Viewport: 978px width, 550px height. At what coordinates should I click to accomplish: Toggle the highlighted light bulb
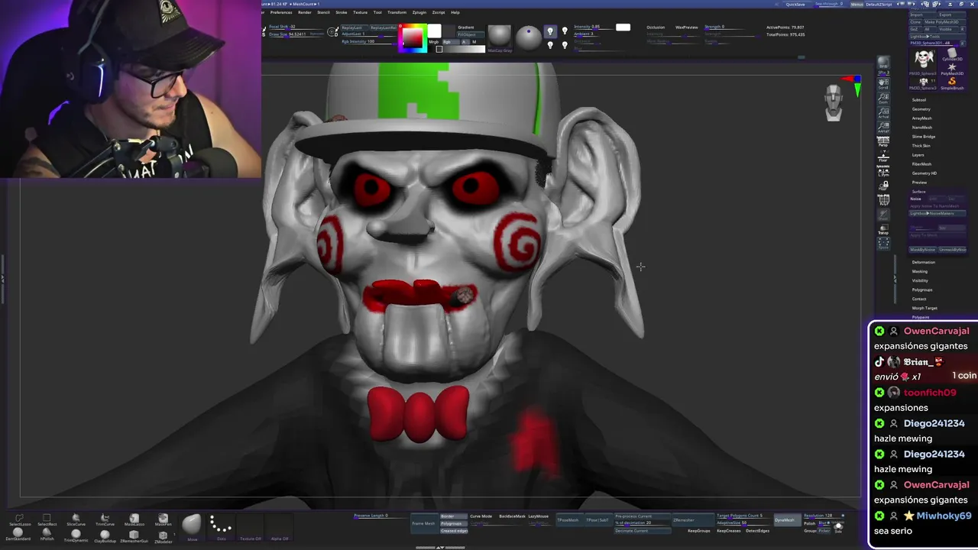click(550, 31)
